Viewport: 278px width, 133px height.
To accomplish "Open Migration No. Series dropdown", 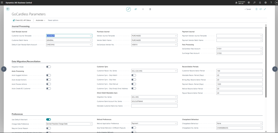I will [176, 97].
